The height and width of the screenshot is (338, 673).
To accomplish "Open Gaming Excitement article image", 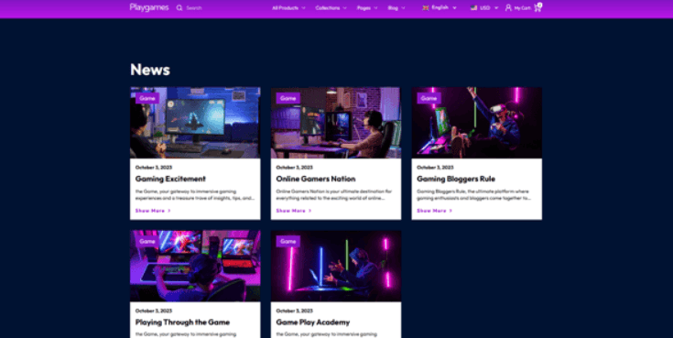I will [195, 123].
